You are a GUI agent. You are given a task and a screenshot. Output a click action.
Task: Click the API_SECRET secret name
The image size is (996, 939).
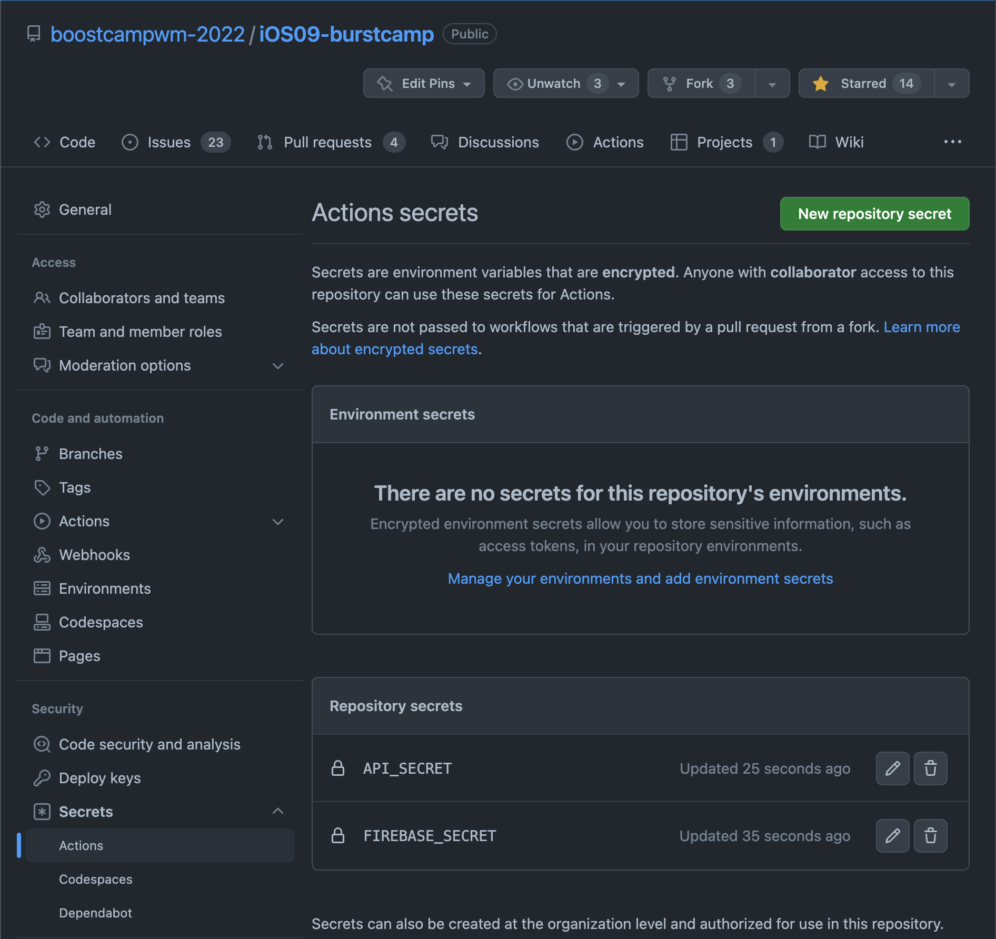click(407, 768)
